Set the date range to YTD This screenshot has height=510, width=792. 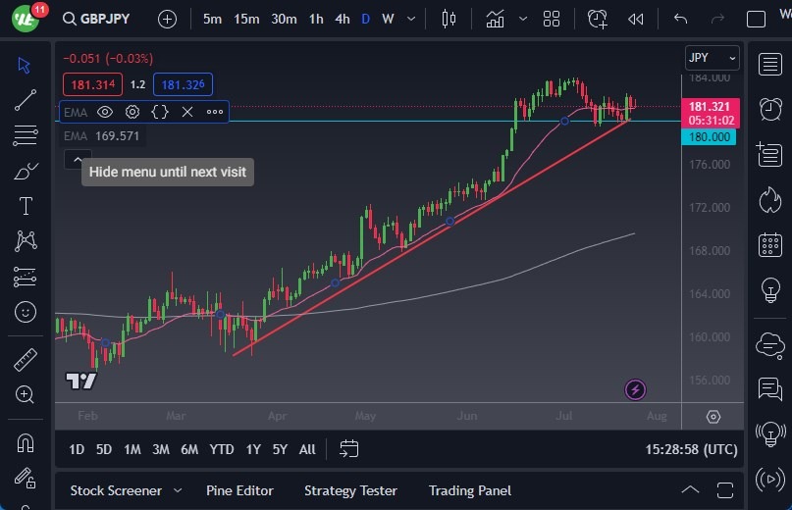222,449
